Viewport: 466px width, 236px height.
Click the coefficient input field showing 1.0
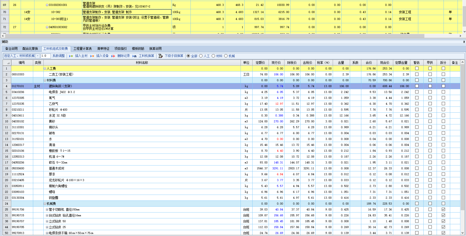pos(45,56)
